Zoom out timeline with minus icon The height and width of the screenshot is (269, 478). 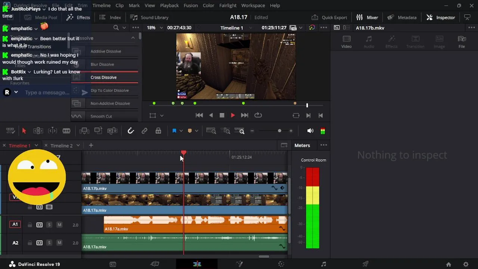coord(252,131)
